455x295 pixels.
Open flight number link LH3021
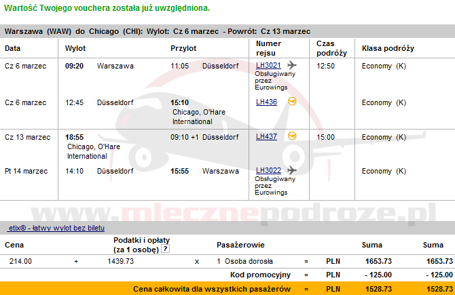[x=268, y=66]
